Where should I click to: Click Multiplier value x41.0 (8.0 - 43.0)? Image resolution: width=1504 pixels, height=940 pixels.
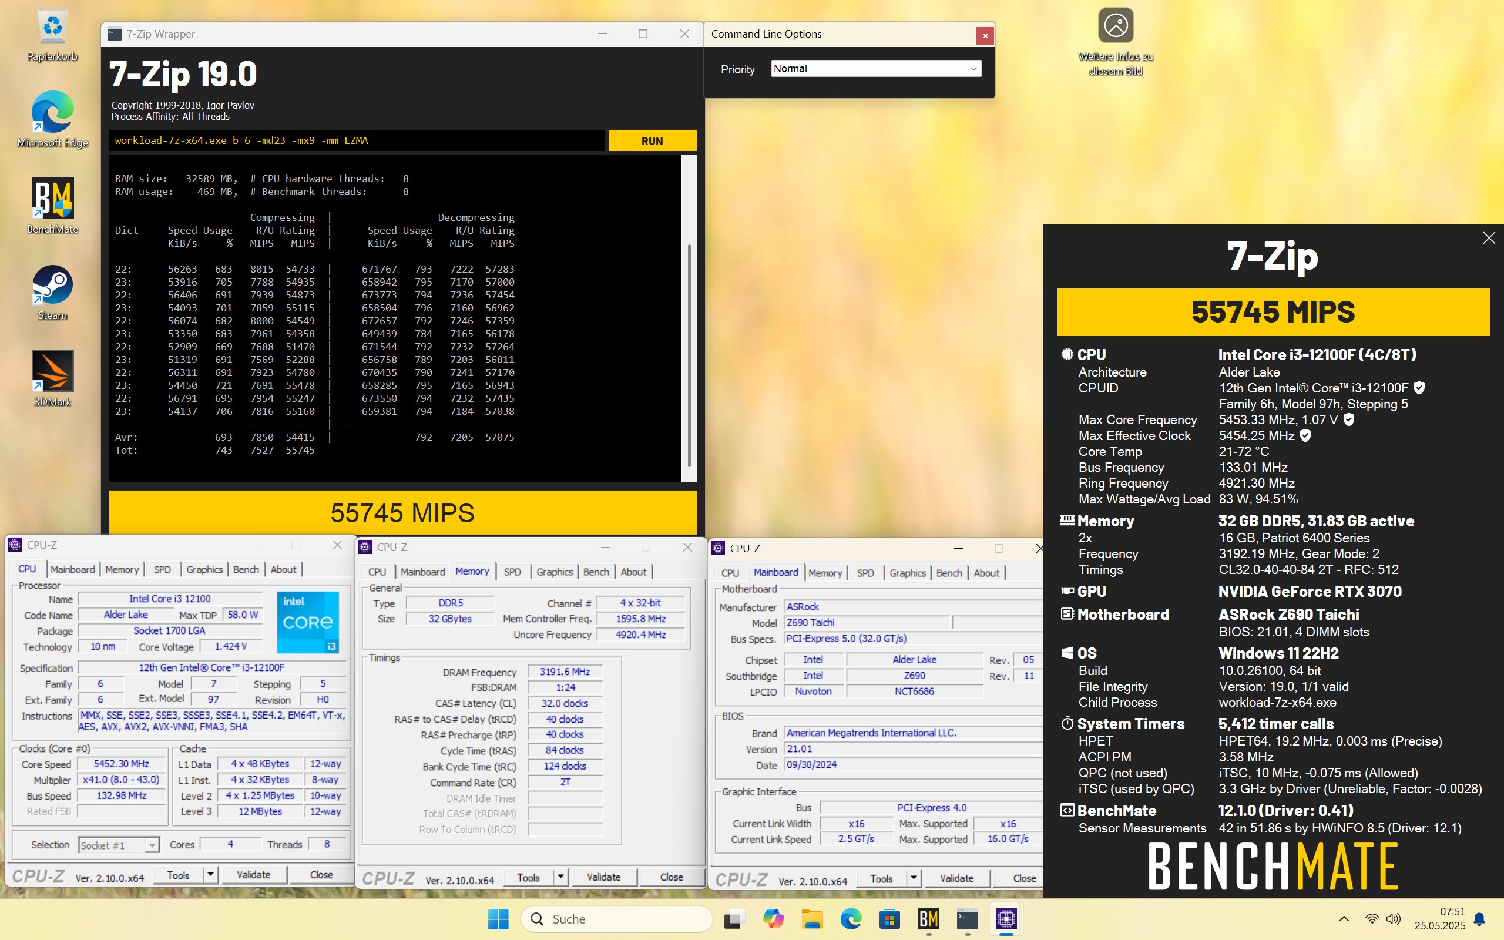coord(121,780)
